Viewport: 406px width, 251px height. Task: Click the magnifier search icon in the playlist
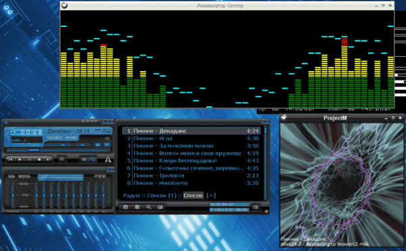149,207
